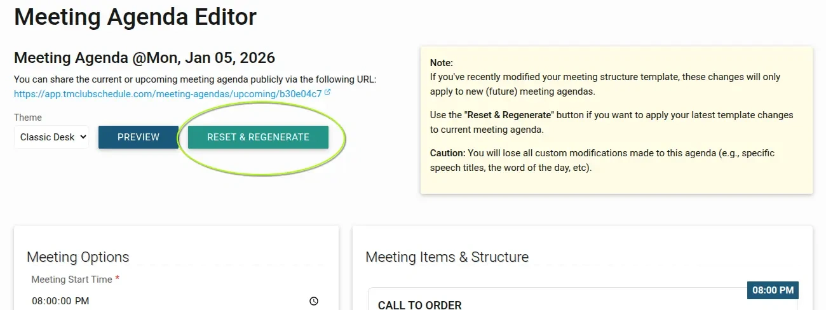This screenshot has width=826, height=310.
Task: Click the Meeting Agenda date heading
Action: (x=144, y=58)
